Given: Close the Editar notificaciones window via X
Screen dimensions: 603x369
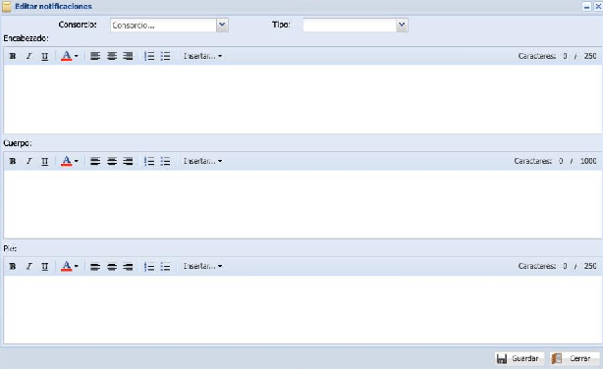Looking at the screenshot, I should 598,7.
